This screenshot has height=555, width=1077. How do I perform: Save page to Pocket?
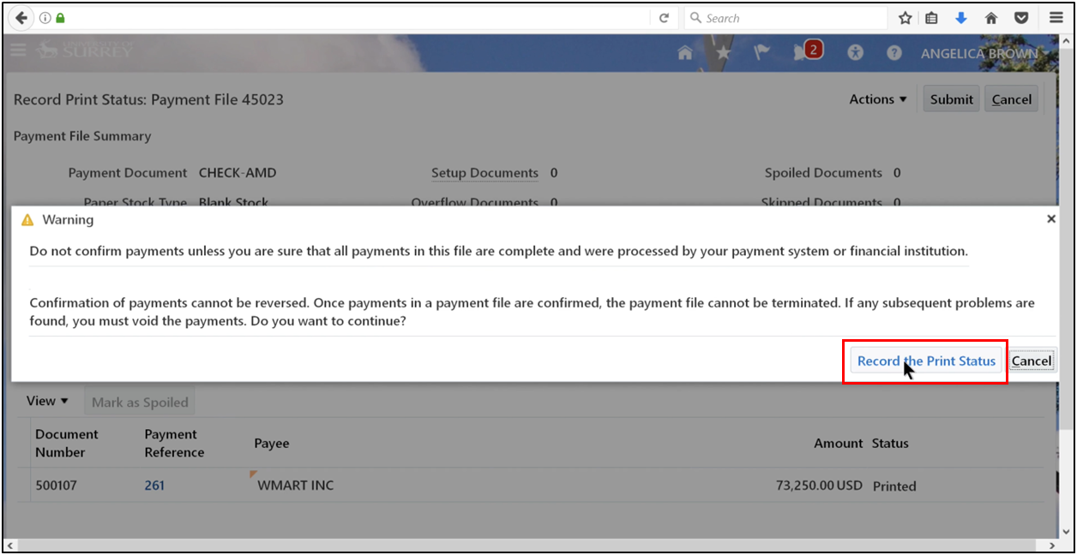point(1021,17)
